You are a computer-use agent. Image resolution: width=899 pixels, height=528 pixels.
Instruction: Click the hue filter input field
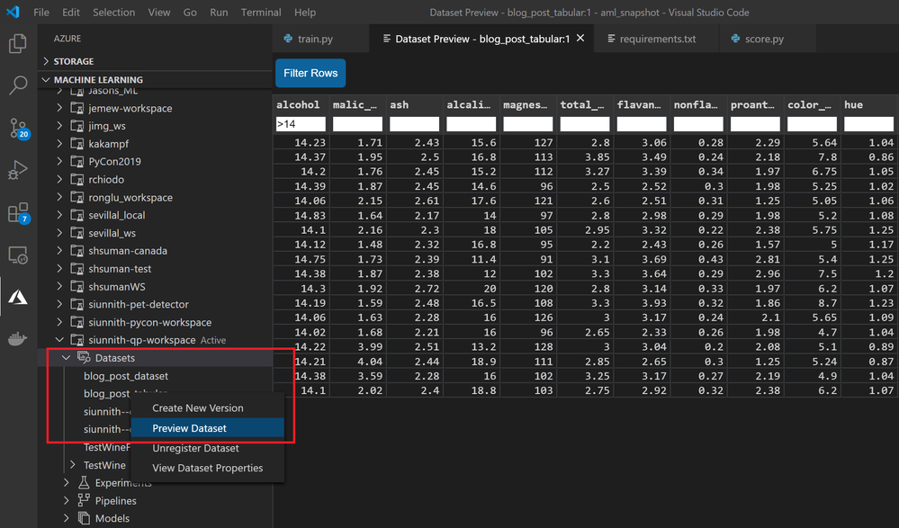point(868,124)
